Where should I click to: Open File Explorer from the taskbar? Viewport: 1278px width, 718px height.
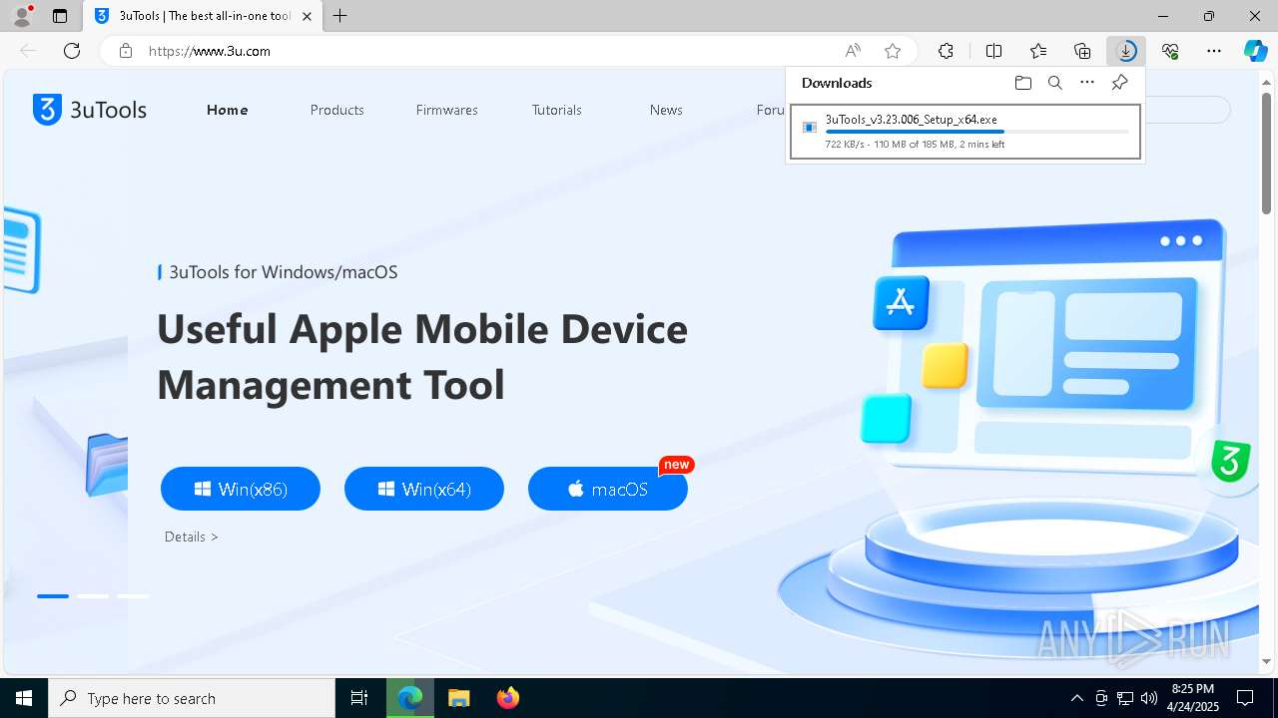458,698
